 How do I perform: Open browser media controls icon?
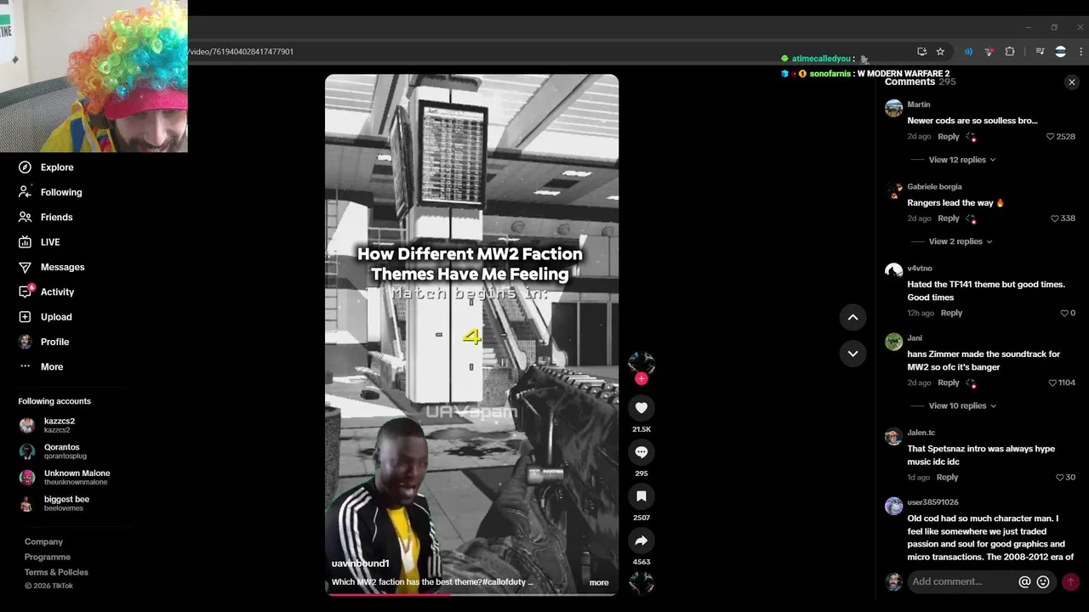(1041, 52)
